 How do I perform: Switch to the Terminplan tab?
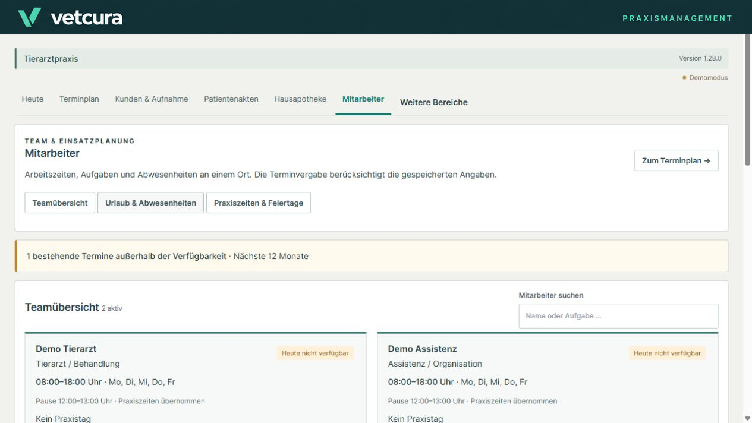pos(79,99)
